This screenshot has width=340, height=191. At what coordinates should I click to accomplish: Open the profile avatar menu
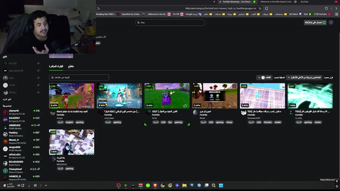click(x=331, y=23)
